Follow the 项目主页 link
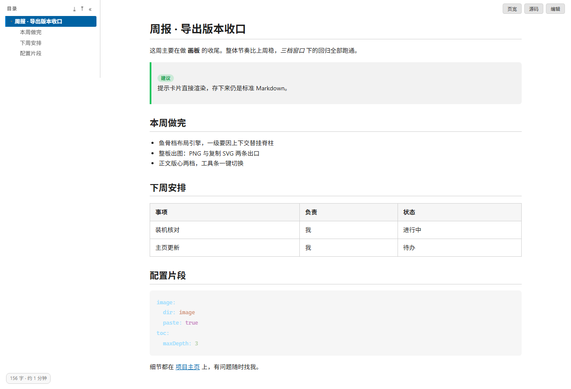The height and width of the screenshot is (389, 571). pos(188,367)
